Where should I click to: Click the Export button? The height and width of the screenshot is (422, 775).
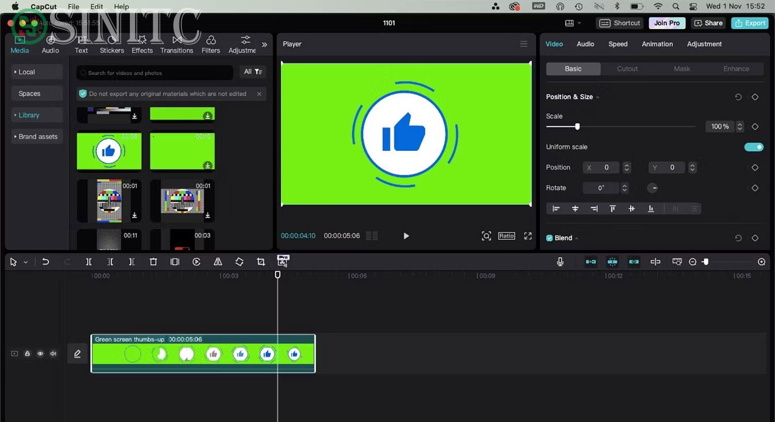tap(750, 23)
